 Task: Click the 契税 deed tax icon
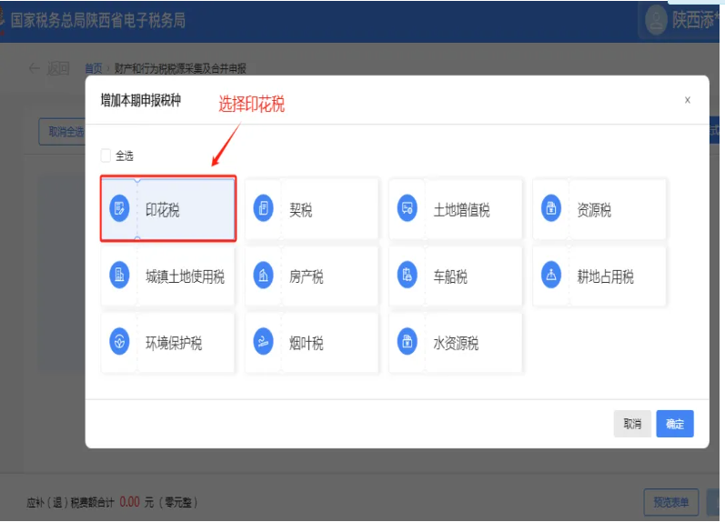pyautogui.click(x=263, y=208)
